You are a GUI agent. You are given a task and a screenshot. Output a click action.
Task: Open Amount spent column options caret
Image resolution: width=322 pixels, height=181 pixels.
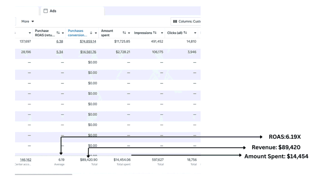(x=129, y=33)
